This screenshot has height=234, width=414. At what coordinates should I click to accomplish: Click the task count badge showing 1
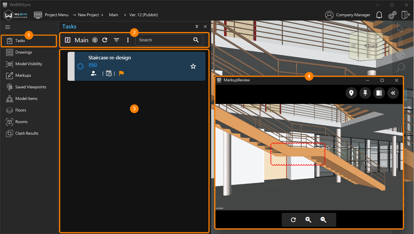pos(95,40)
